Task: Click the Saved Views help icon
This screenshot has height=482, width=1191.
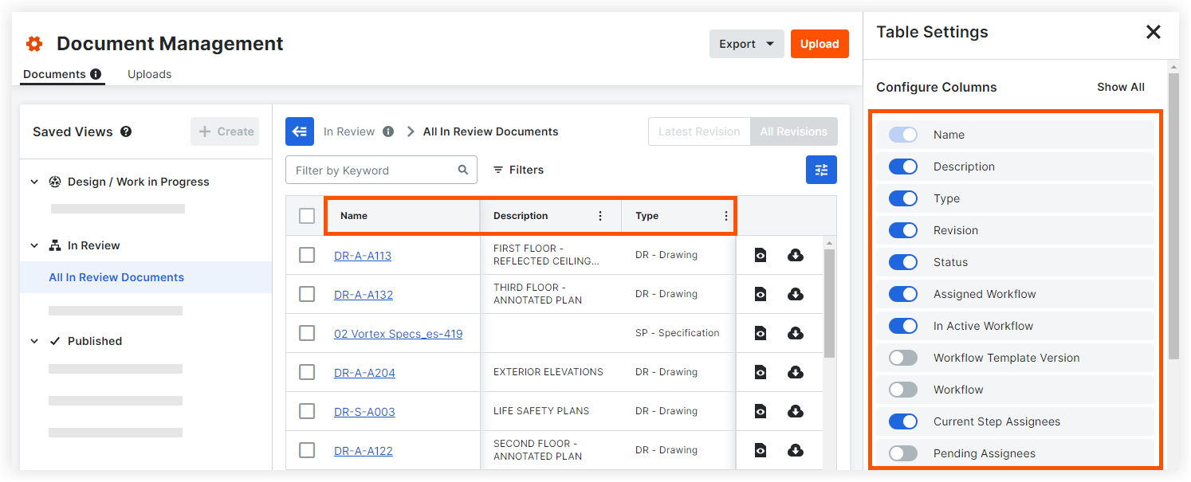Action: click(126, 132)
